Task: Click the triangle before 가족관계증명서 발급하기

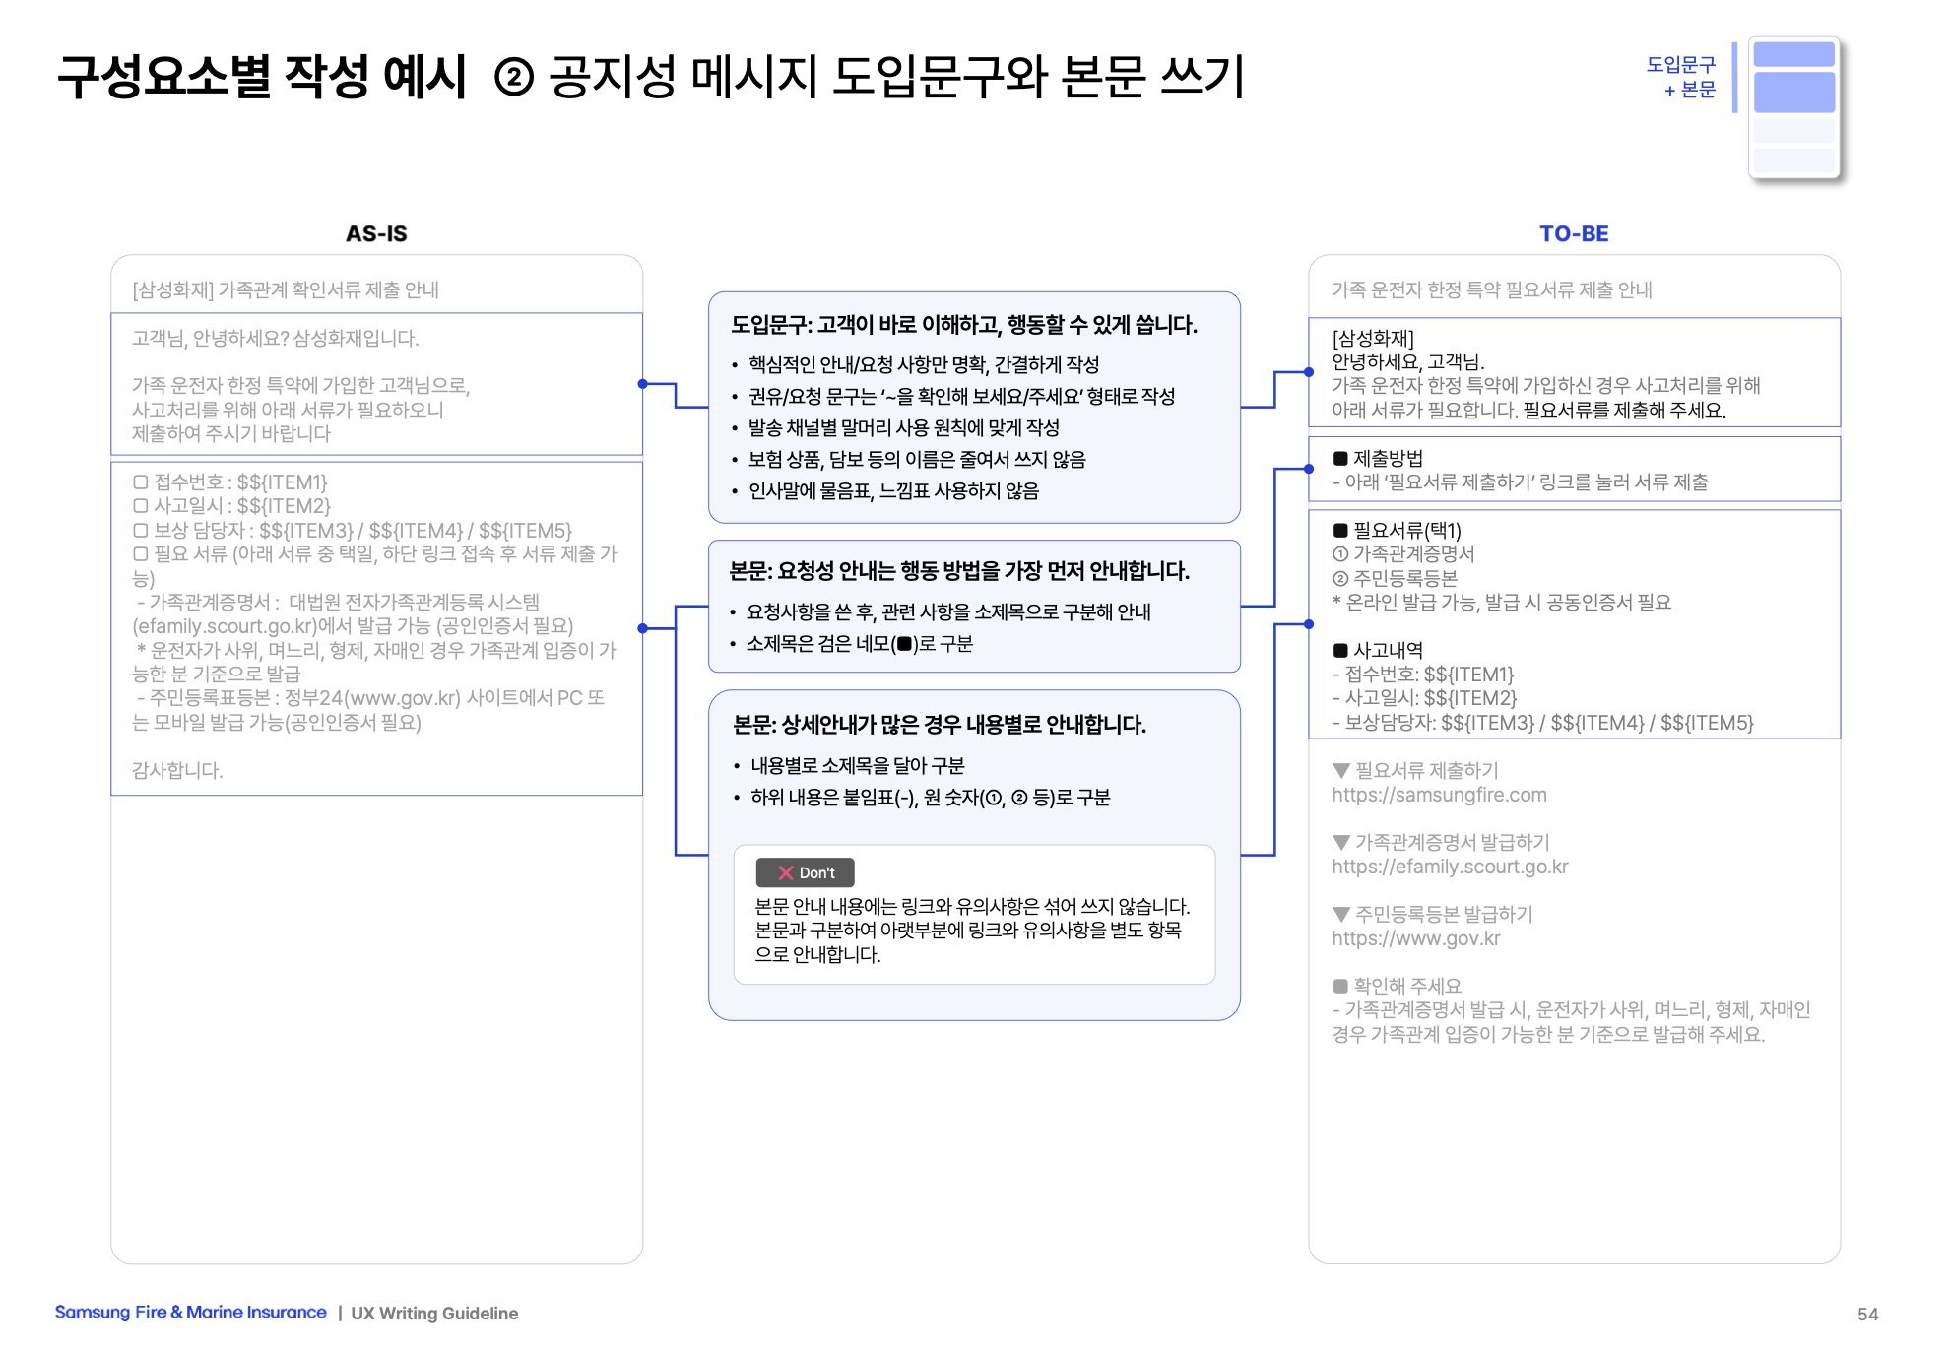Action: coord(1340,842)
